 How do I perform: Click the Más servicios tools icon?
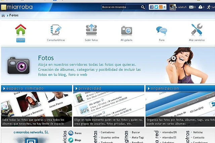[197, 29]
